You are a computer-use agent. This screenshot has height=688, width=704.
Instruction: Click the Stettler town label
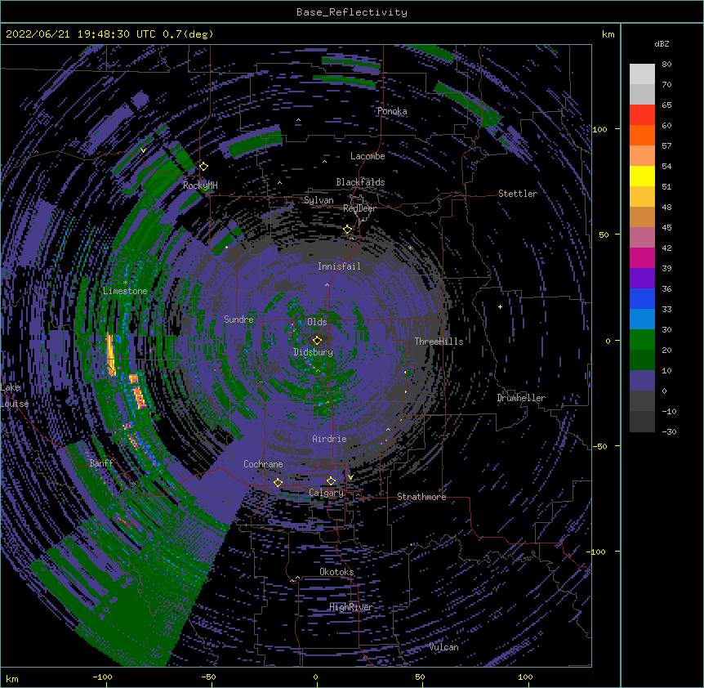coord(518,194)
